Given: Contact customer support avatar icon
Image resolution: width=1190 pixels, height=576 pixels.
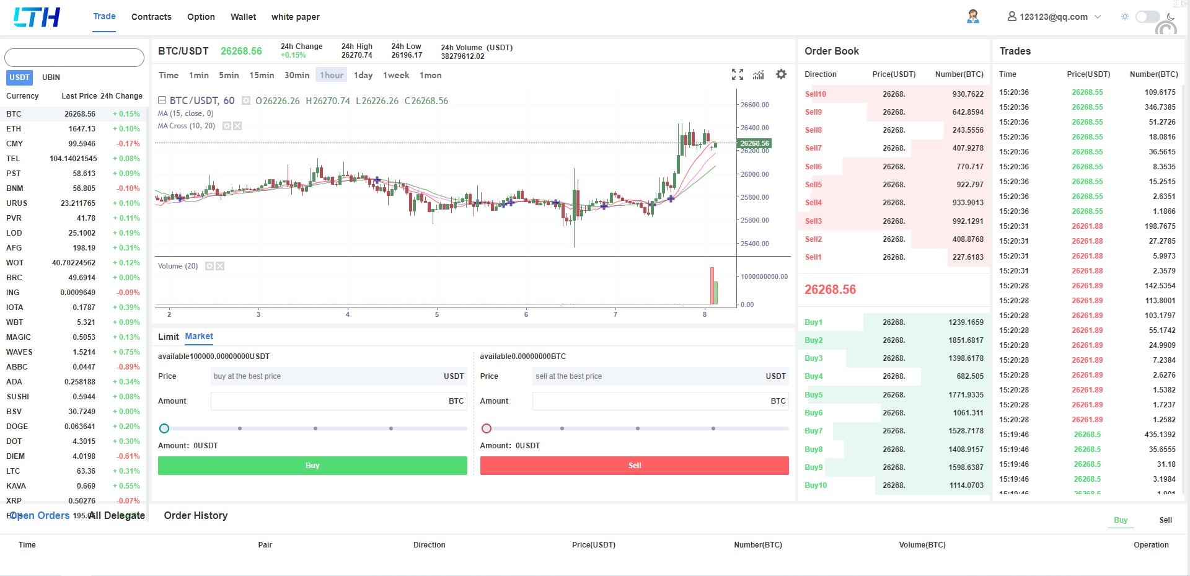Looking at the screenshot, I should pyautogui.click(x=972, y=17).
